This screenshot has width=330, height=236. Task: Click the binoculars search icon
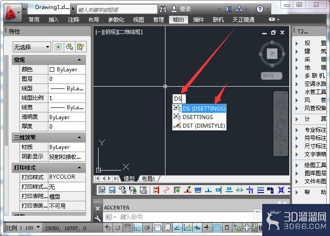(163, 9)
